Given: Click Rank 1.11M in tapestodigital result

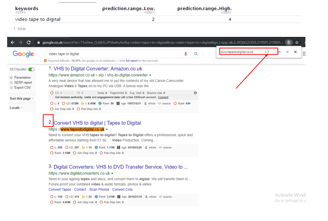Looking at the screenshot, I should [105, 148].
